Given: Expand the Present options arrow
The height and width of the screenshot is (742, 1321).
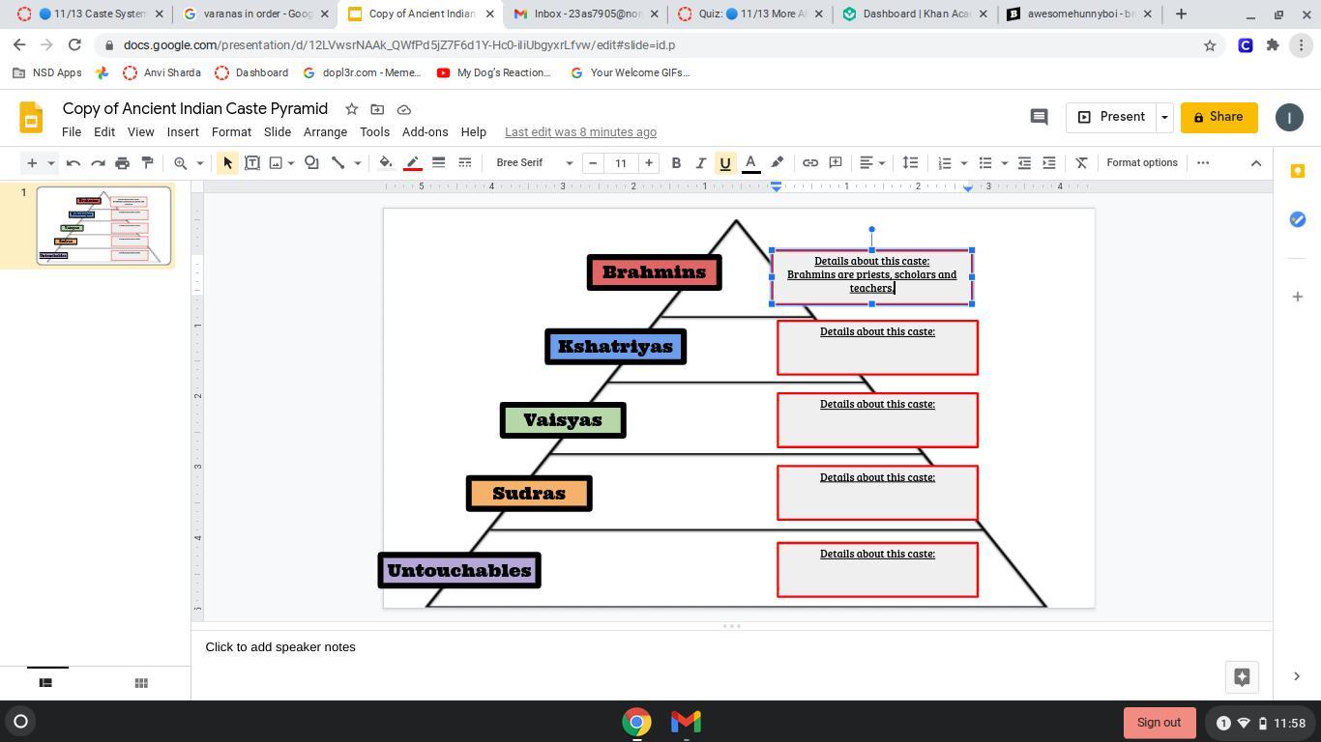Looking at the screenshot, I should [1164, 117].
